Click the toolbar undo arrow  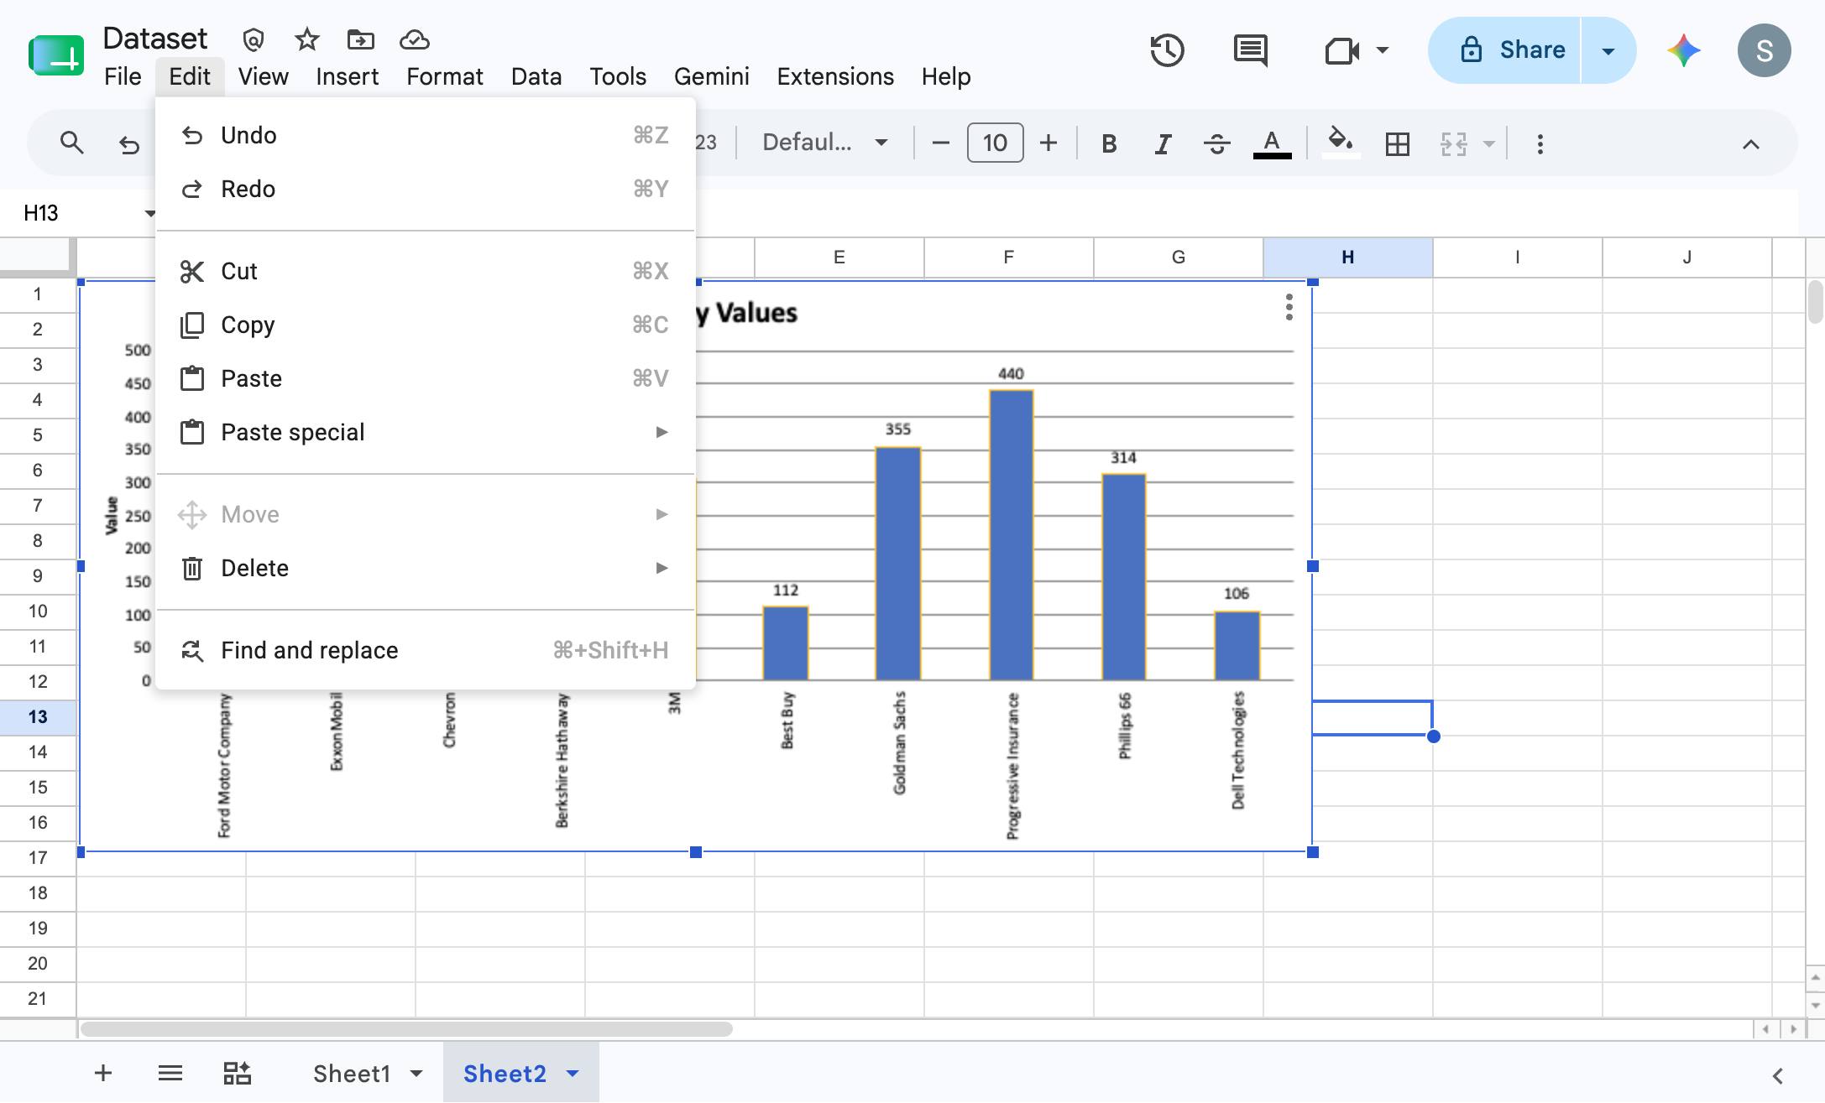click(x=128, y=144)
